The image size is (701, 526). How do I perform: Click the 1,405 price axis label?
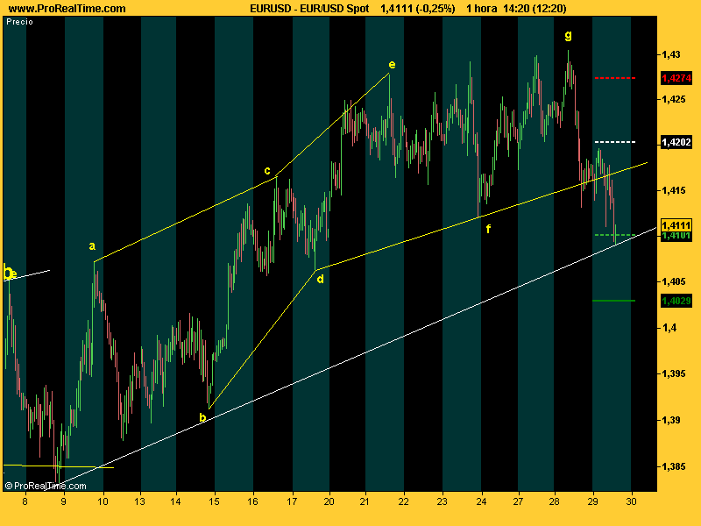click(x=674, y=281)
